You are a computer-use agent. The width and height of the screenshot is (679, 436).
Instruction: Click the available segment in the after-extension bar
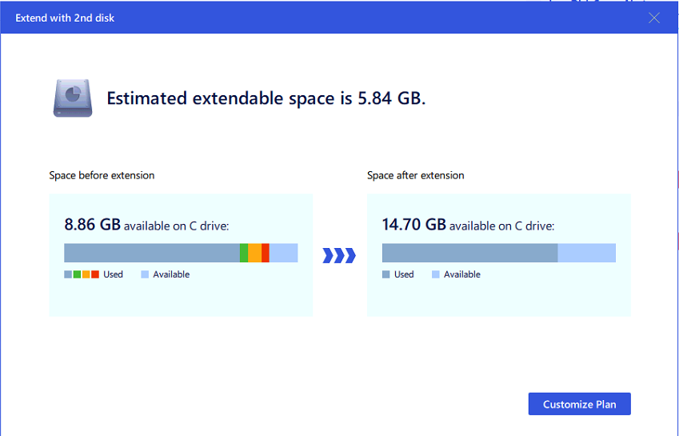586,253
